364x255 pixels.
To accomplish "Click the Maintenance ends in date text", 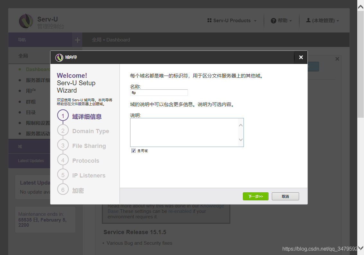I will [42, 223].
